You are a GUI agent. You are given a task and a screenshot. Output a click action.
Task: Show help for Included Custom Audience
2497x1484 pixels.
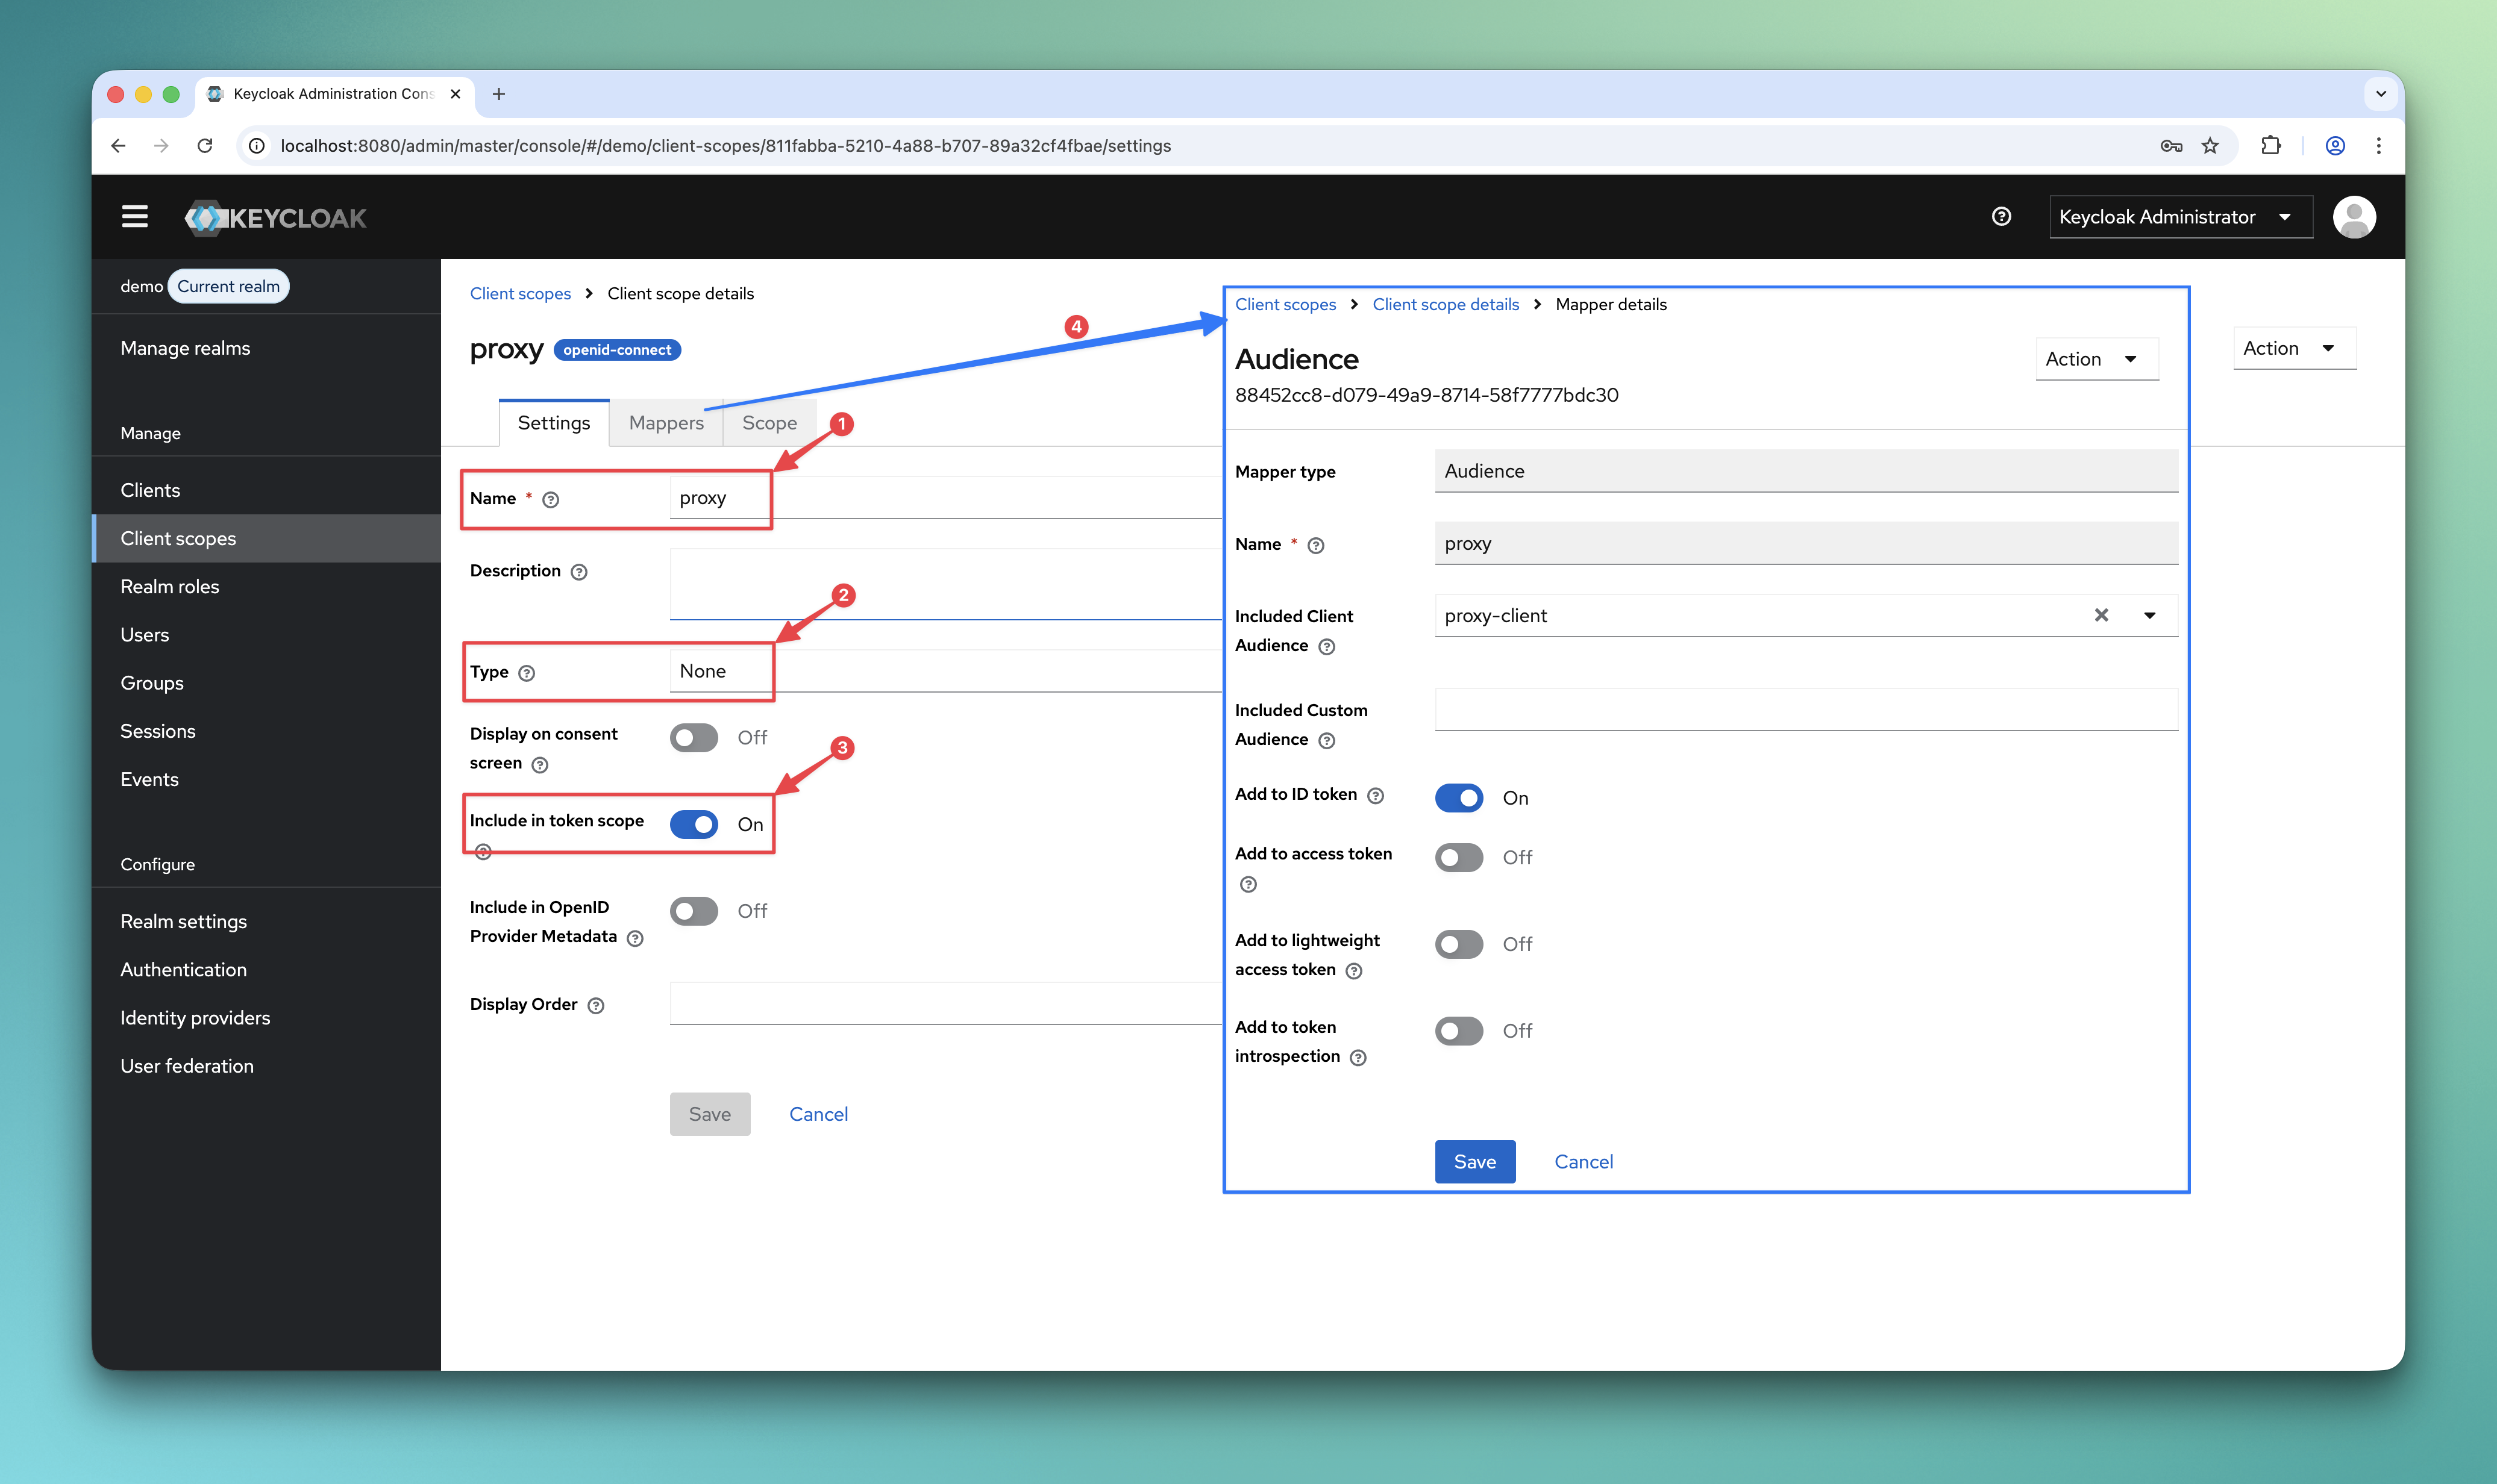1327,741
